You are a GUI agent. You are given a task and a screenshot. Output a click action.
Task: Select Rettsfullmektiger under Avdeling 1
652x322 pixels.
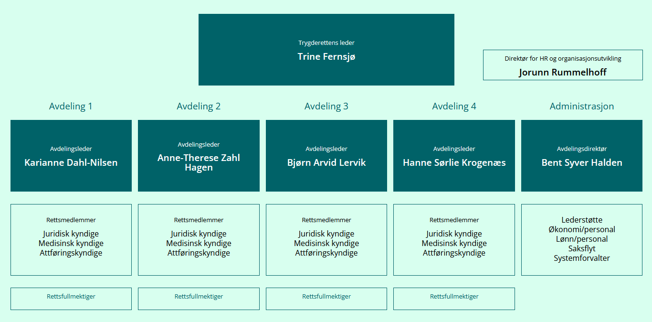(x=71, y=299)
